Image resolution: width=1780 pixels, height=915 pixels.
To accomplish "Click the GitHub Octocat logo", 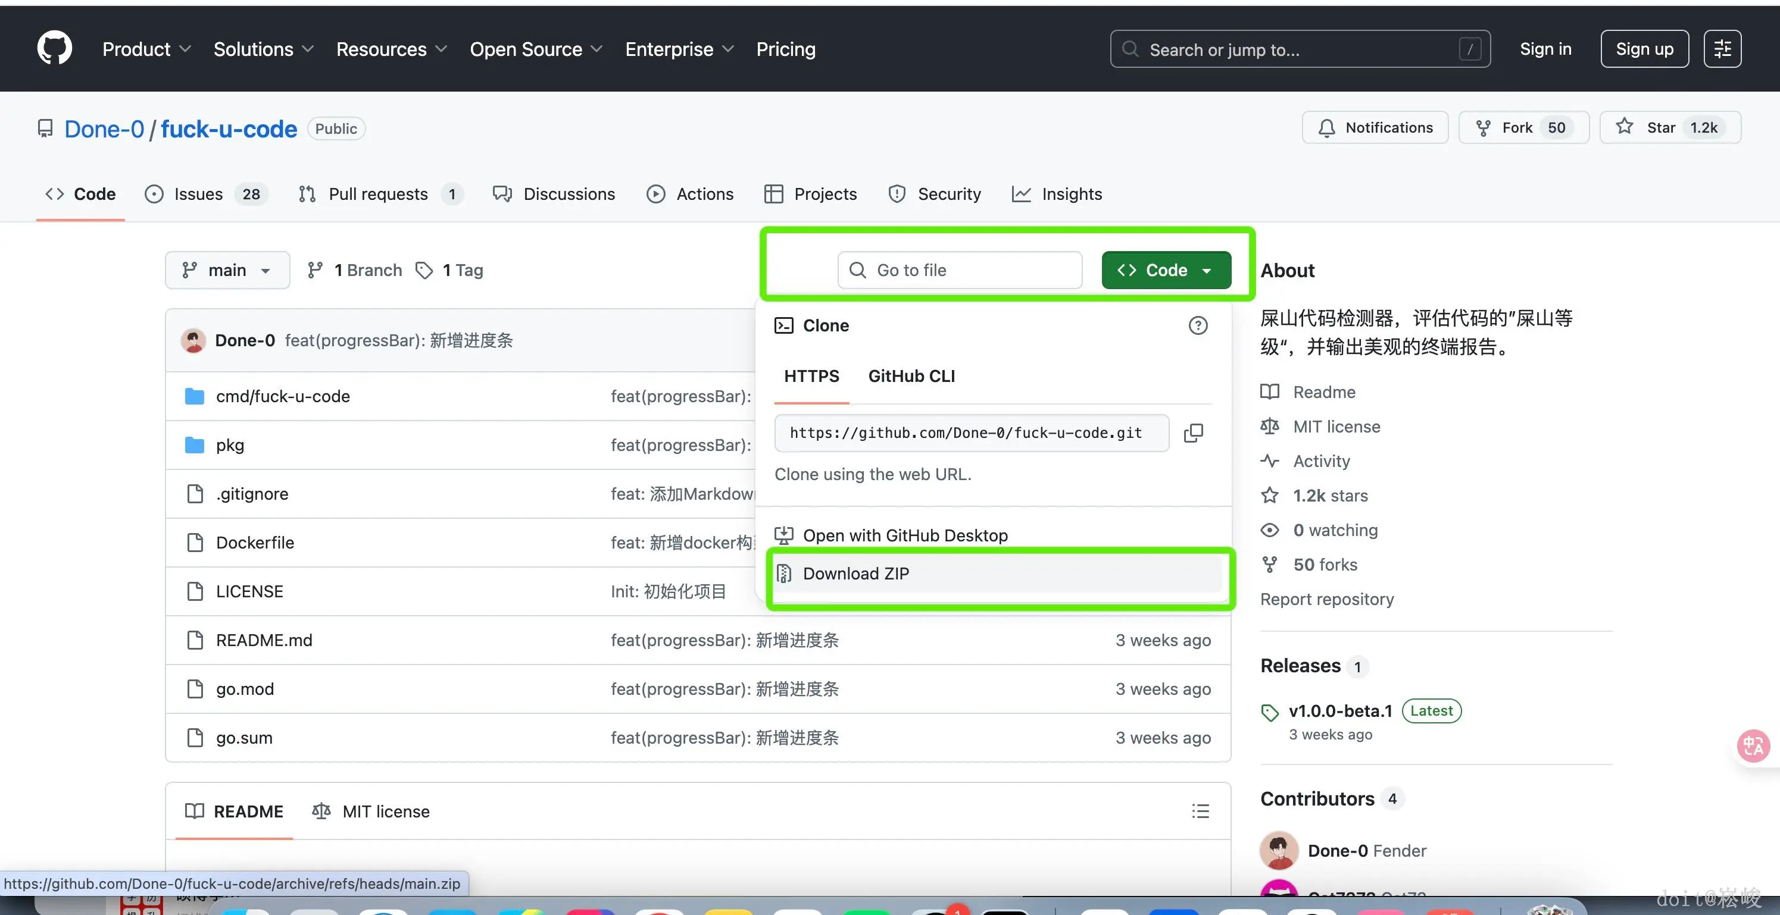I will 54,48.
